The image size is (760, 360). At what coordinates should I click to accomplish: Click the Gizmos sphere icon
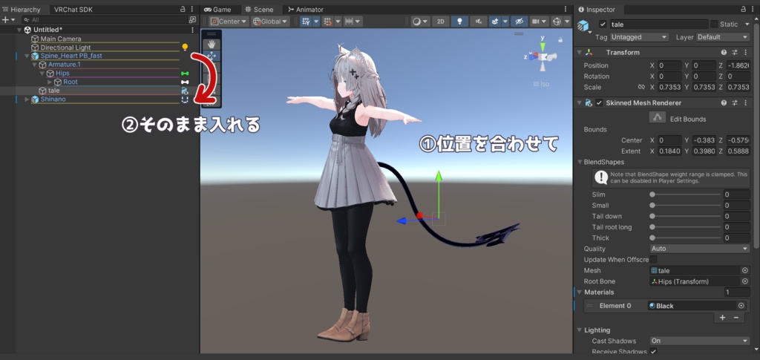pos(557,22)
